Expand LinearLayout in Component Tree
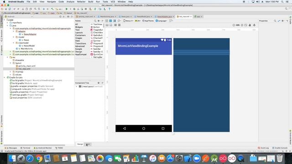Viewport: 292px width, 164px height. (76, 87)
